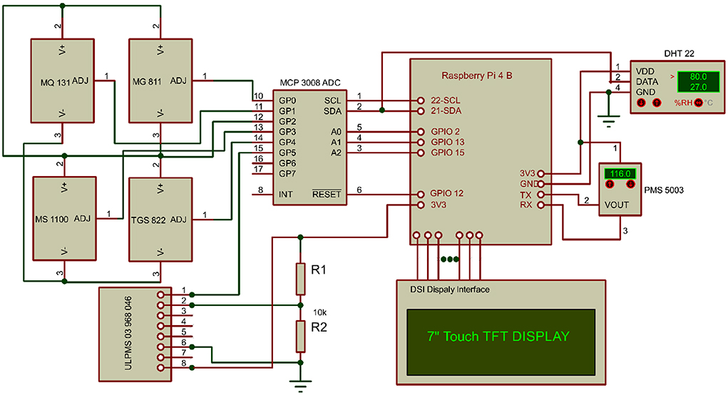
Task: Click PMS 5003 down arrow button
Action: [630, 184]
